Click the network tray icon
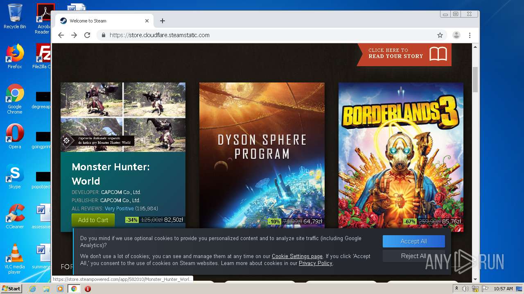The width and height of the screenshot is (524, 294). [475, 289]
